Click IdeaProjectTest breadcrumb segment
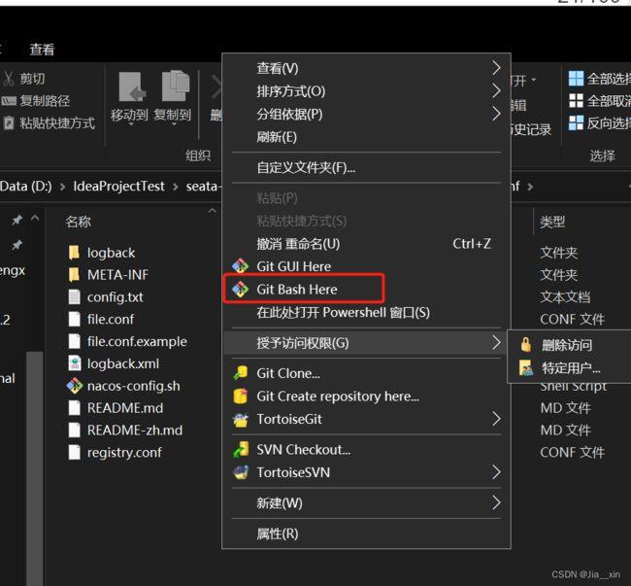This screenshot has height=586, width=631. pyautogui.click(x=118, y=187)
